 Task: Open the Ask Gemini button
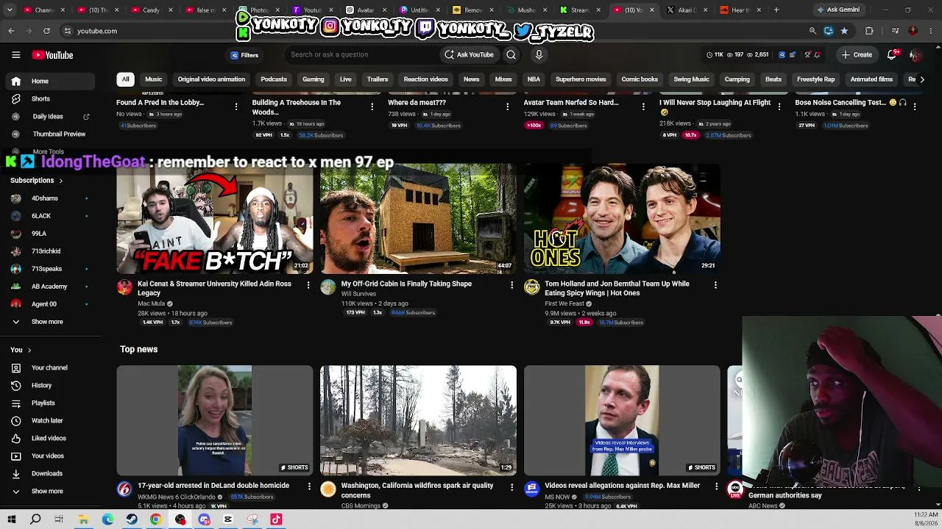click(x=837, y=10)
